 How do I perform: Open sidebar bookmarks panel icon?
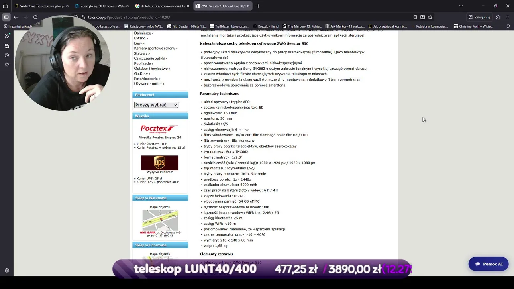(7, 46)
